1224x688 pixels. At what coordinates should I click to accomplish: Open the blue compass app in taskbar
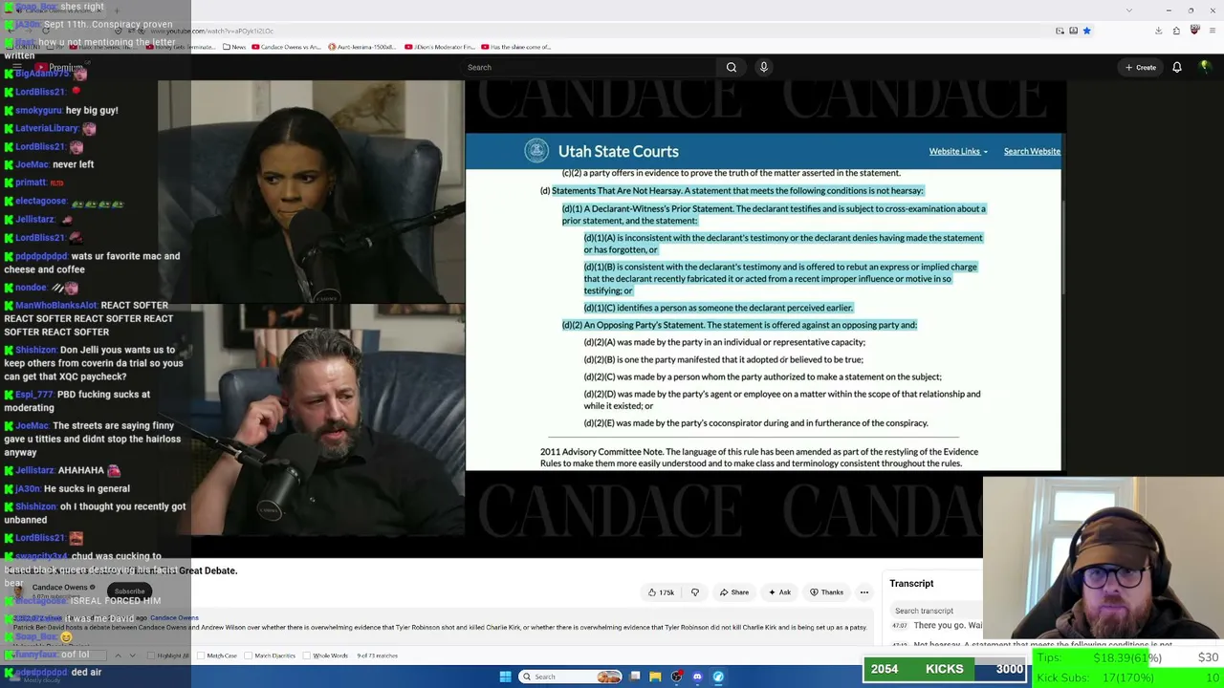pos(718,677)
